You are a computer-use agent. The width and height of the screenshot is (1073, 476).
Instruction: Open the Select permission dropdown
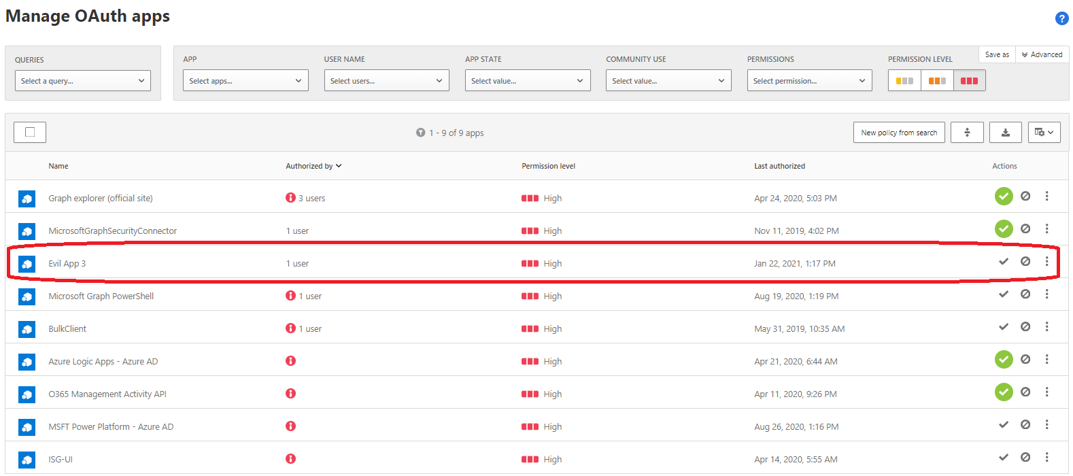click(x=810, y=81)
